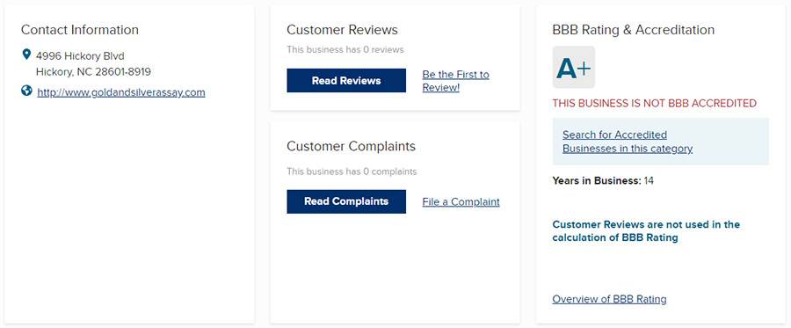Image resolution: width=791 pixels, height=328 pixels.
Task: Follow the File a Complaint link
Action: click(x=461, y=202)
